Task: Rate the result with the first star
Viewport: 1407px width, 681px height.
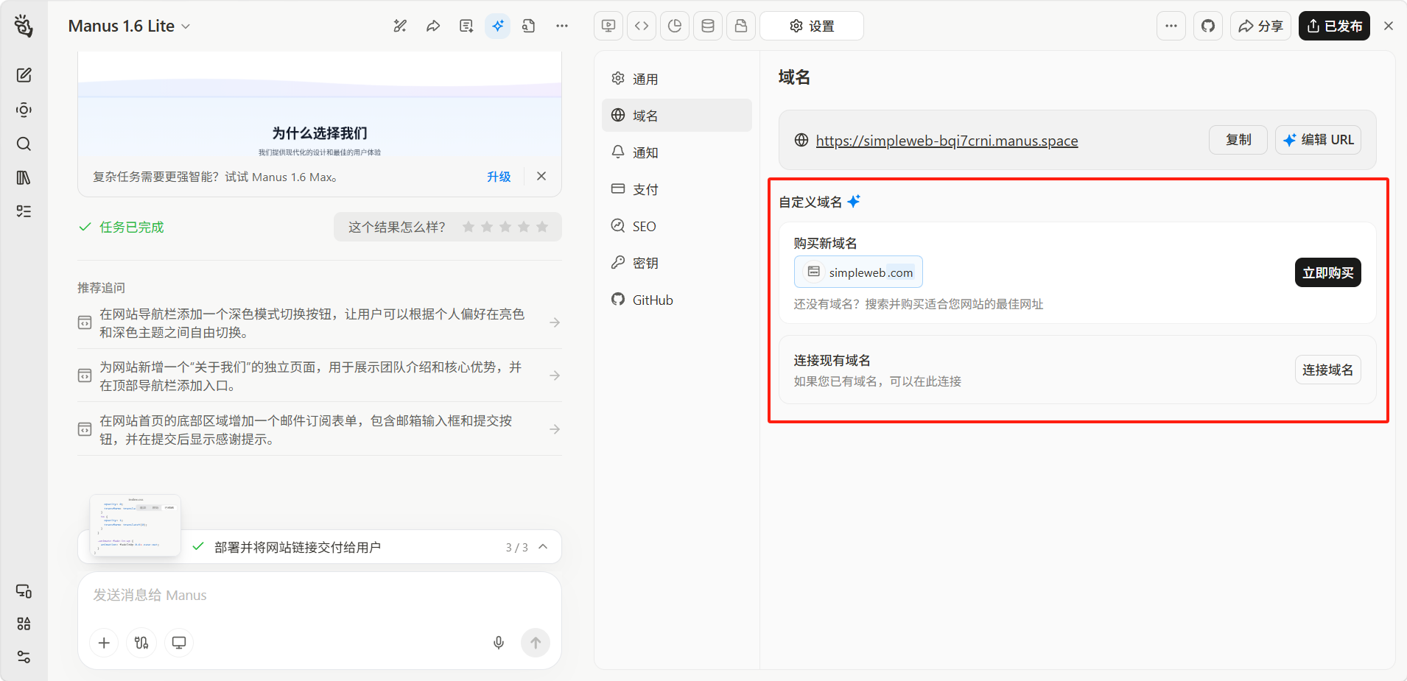Action: (469, 227)
